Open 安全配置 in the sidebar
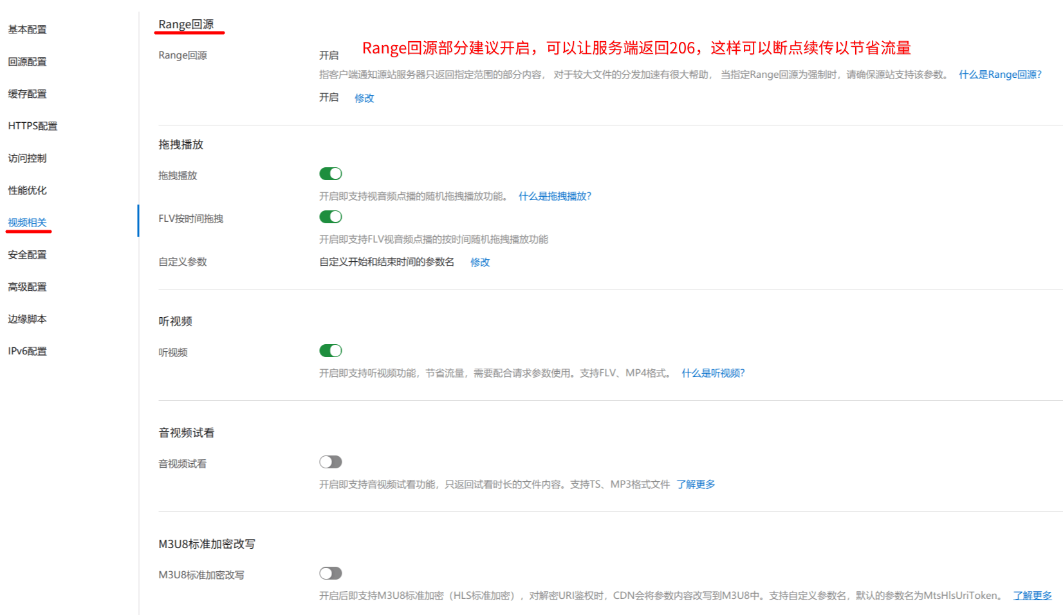1063x615 pixels. pyautogui.click(x=27, y=255)
